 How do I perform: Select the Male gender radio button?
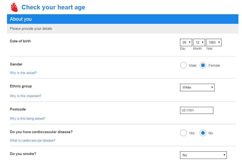pyautogui.click(x=183, y=65)
